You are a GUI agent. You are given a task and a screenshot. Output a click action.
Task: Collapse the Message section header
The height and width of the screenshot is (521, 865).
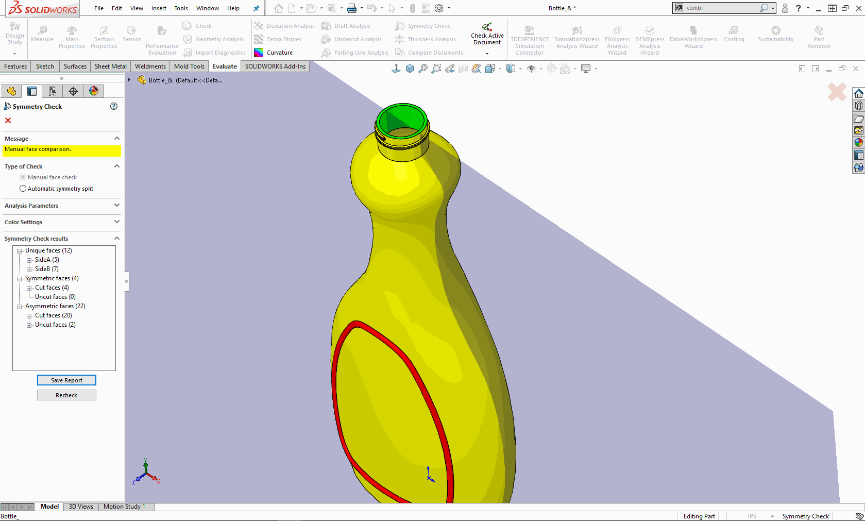pos(117,138)
